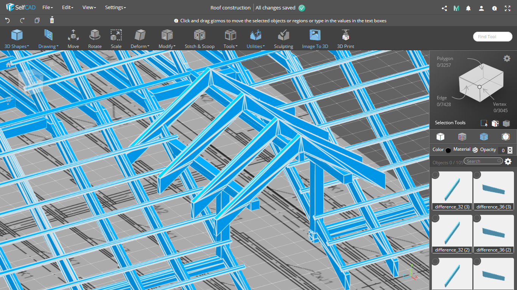
Task: Open the Sculpting tool
Action: coord(283,39)
